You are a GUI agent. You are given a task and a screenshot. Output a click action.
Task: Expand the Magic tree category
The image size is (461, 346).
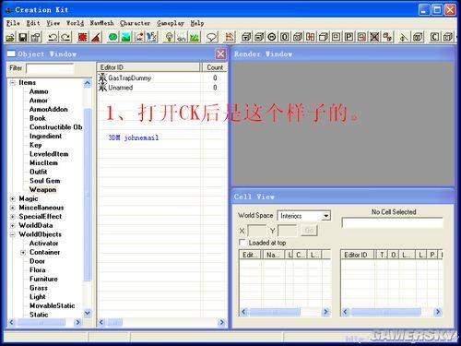(13, 198)
